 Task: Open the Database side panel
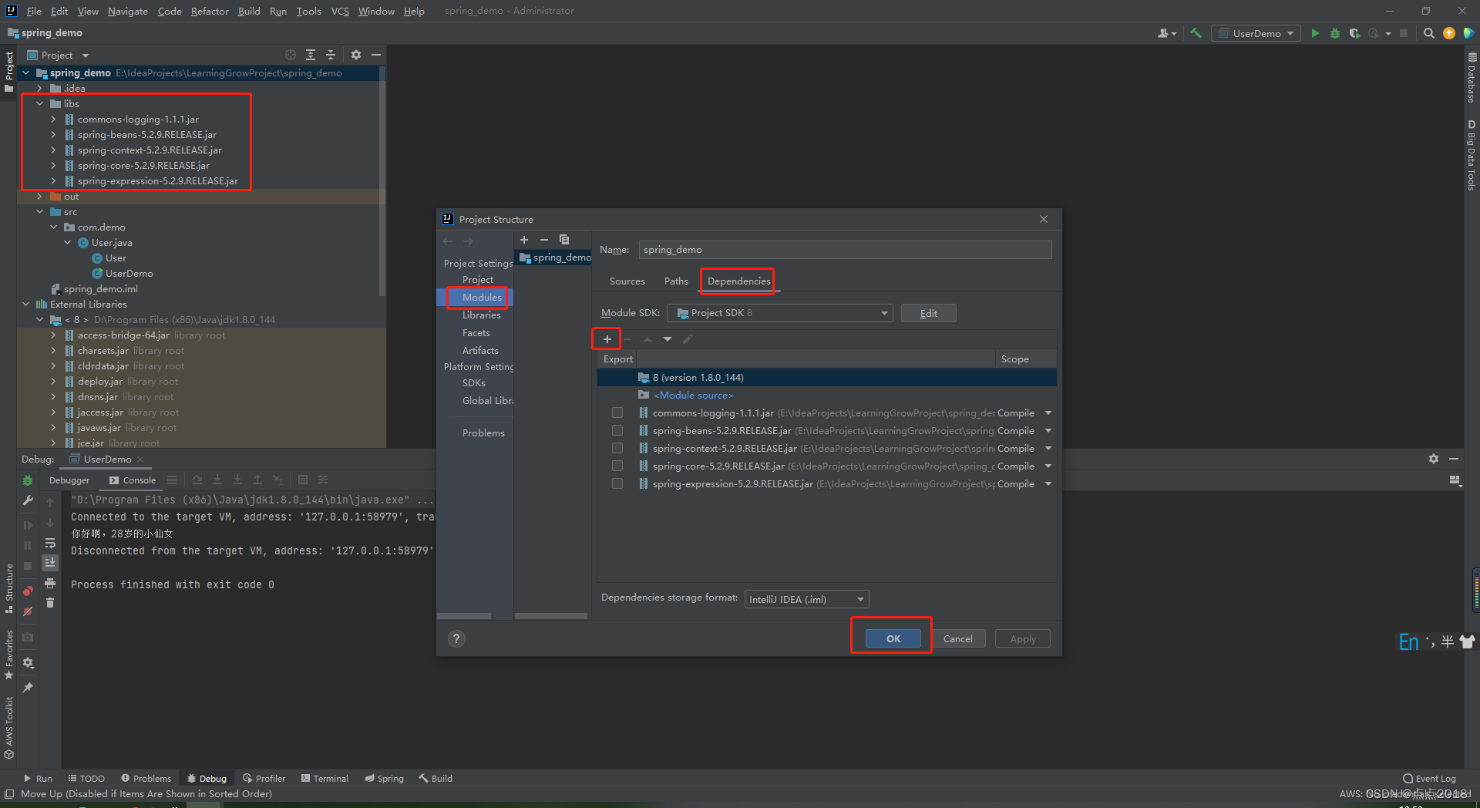(x=1472, y=78)
